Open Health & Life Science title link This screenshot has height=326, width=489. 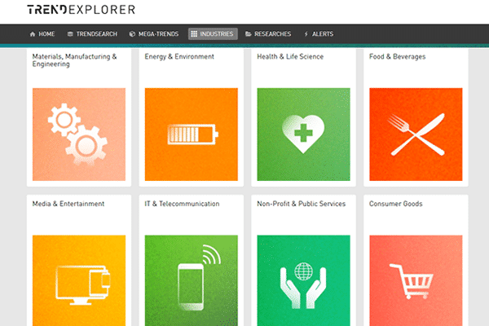click(x=290, y=57)
